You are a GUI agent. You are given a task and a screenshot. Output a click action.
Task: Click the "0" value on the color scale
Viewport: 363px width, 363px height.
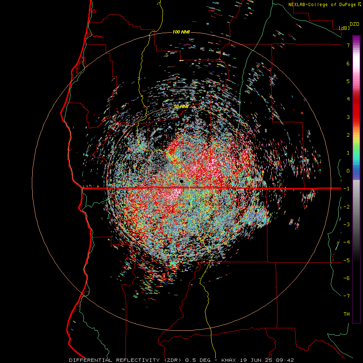[x=348, y=171]
